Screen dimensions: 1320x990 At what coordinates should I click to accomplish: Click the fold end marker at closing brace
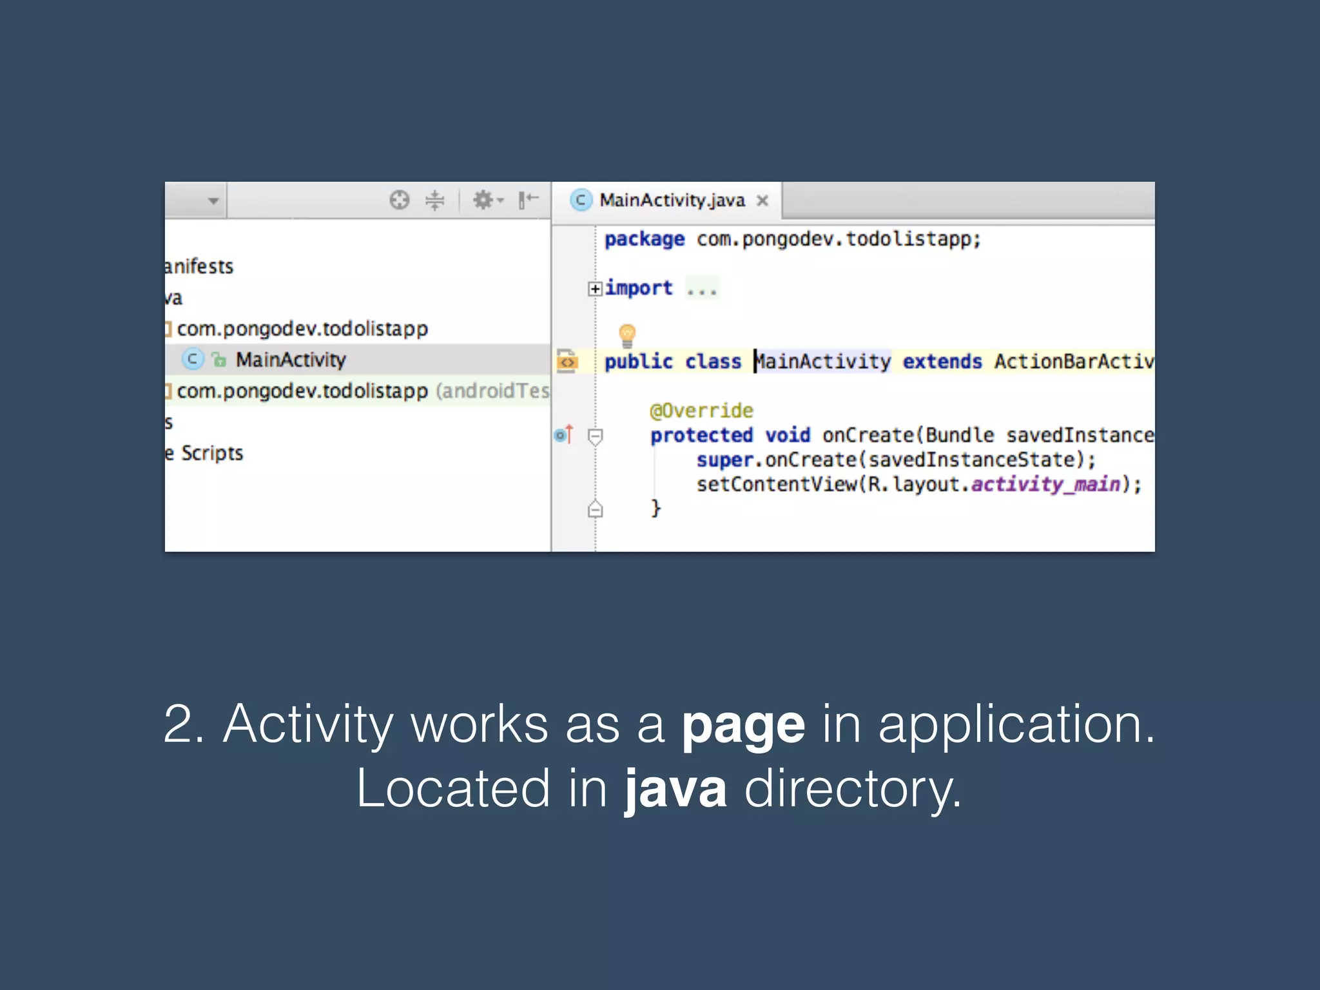click(596, 509)
